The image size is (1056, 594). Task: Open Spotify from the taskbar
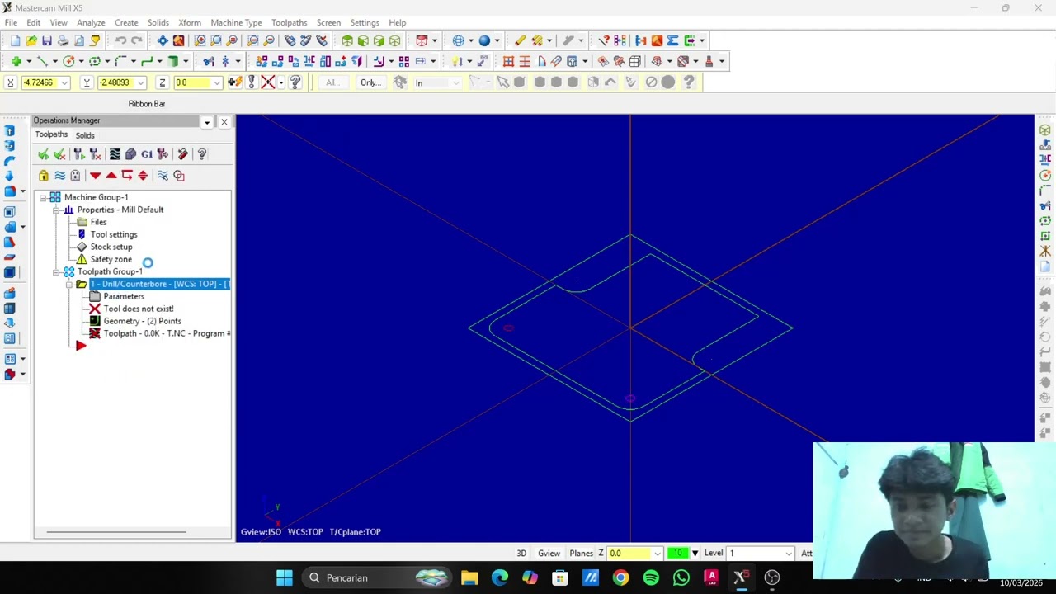651,577
